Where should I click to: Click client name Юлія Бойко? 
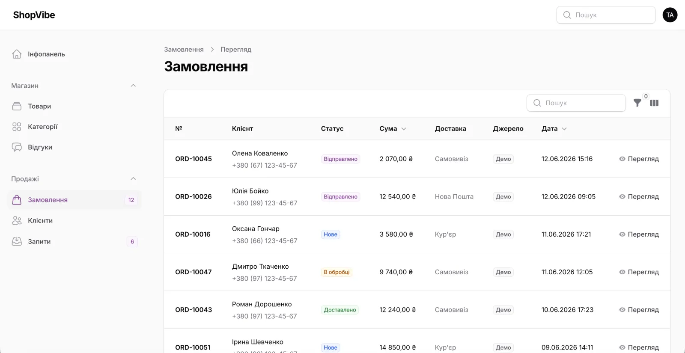250,191
